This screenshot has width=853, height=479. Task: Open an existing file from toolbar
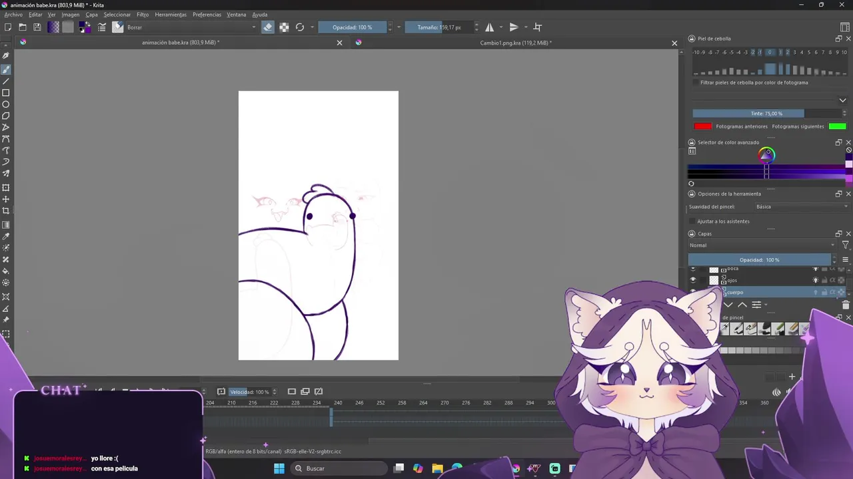click(x=23, y=27)
